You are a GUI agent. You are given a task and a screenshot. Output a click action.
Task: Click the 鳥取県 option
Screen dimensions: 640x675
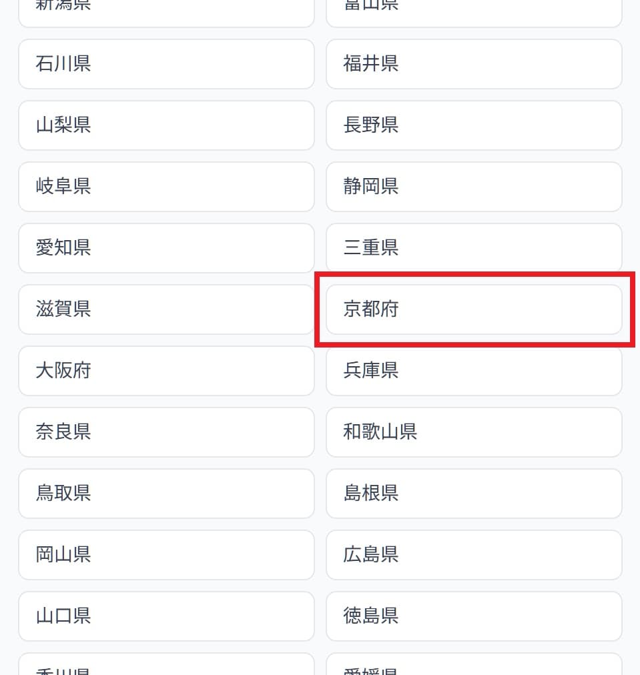point(166,494)
